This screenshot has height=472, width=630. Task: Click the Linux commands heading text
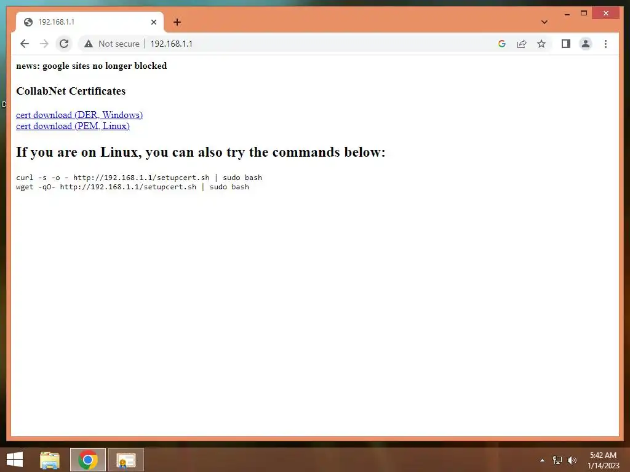click(201, 152)
